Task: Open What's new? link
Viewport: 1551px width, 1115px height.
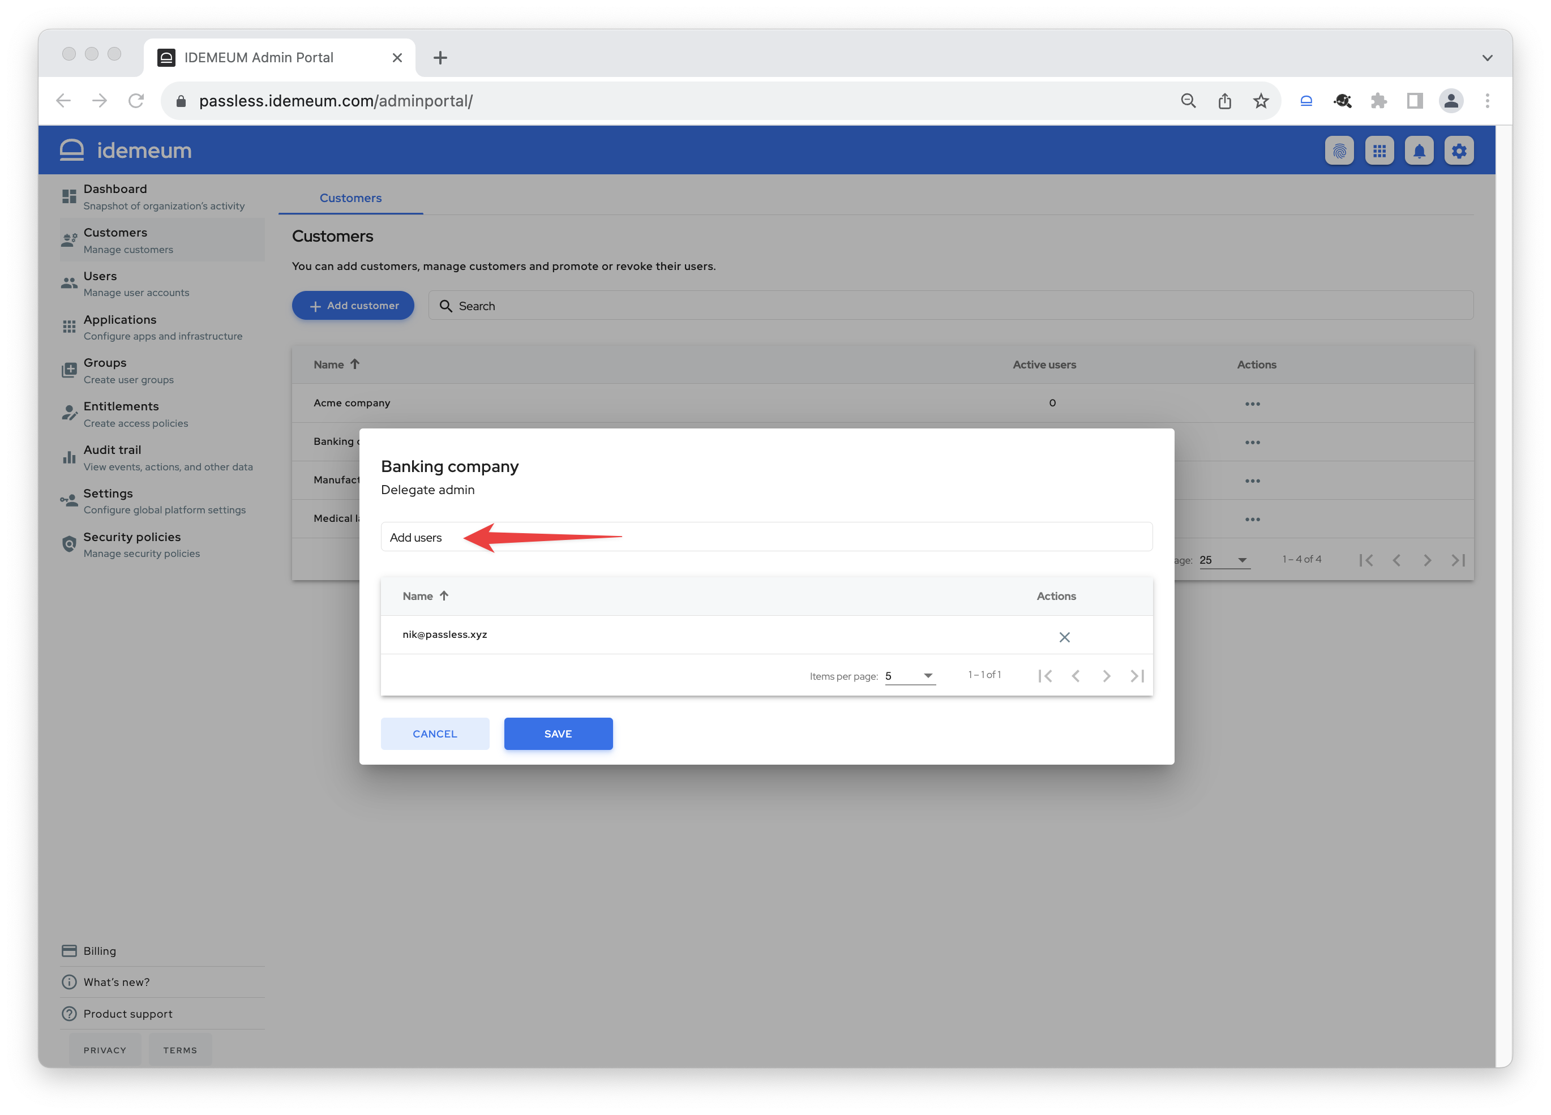Action: pos(162,981)
